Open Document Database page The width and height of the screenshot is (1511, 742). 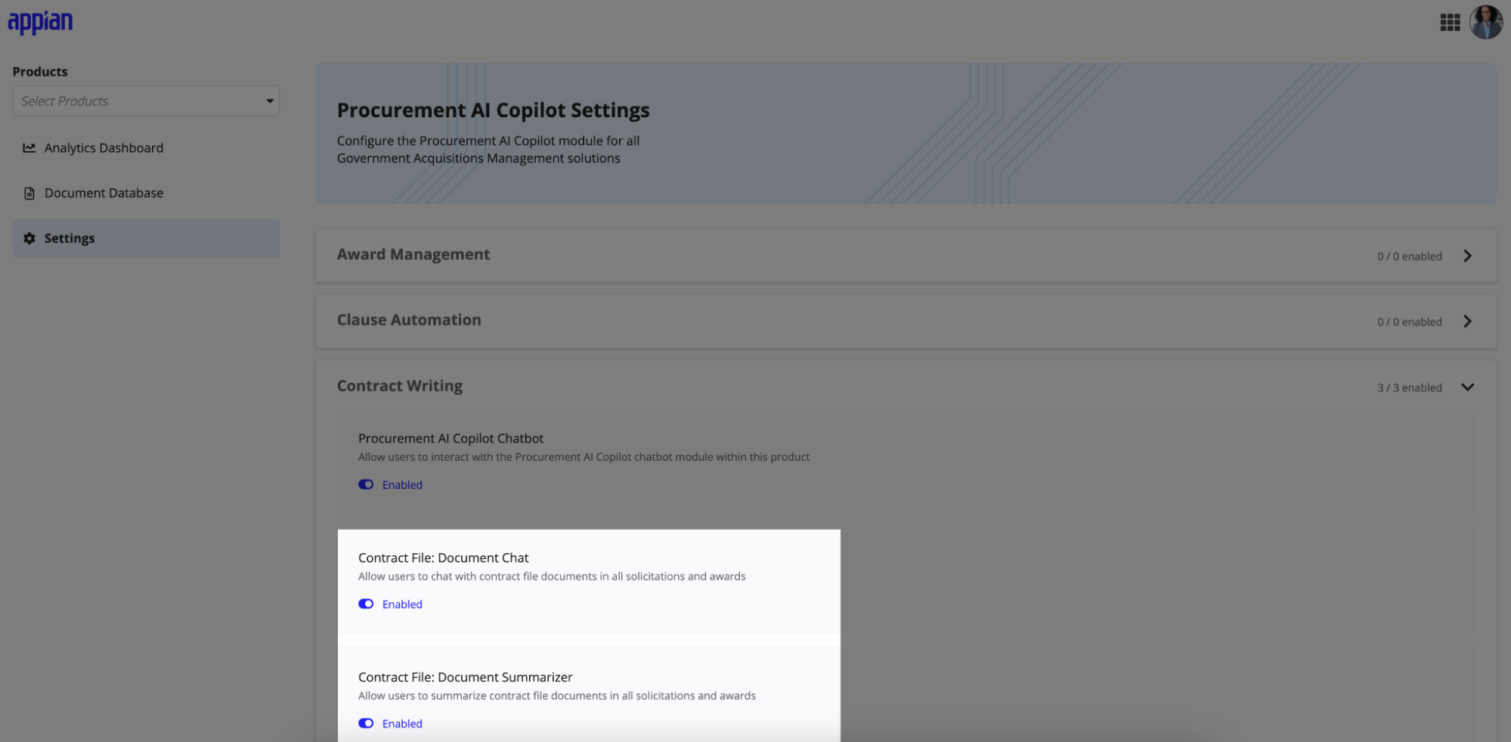pyautogui.click(x=104, y=193)
